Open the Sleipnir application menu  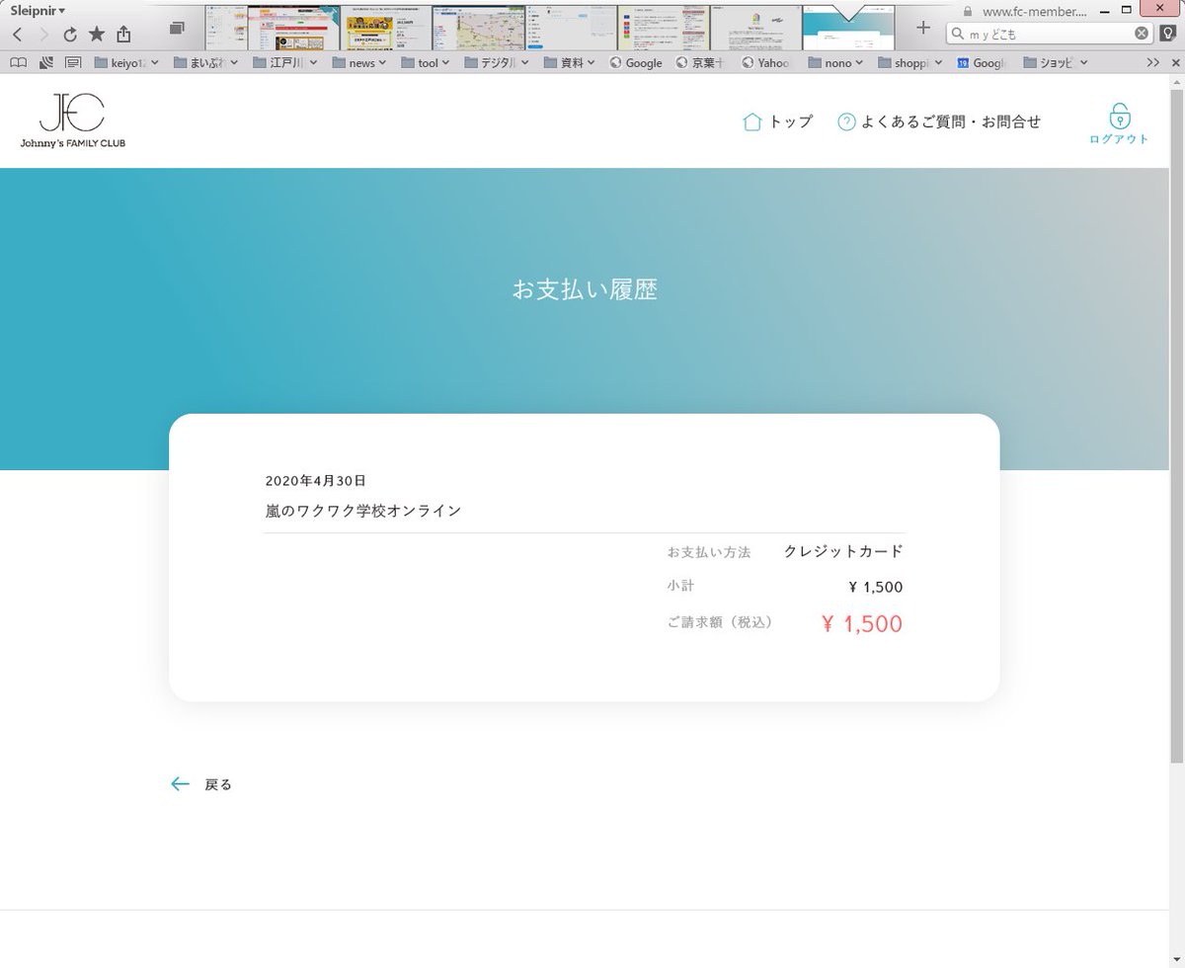click(38, 11)
